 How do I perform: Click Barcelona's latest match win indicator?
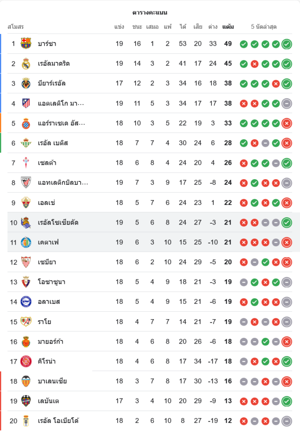[x=286, y=44]
